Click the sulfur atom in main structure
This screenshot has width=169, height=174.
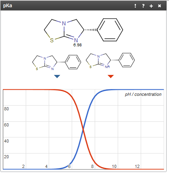(x=52, y=40)
